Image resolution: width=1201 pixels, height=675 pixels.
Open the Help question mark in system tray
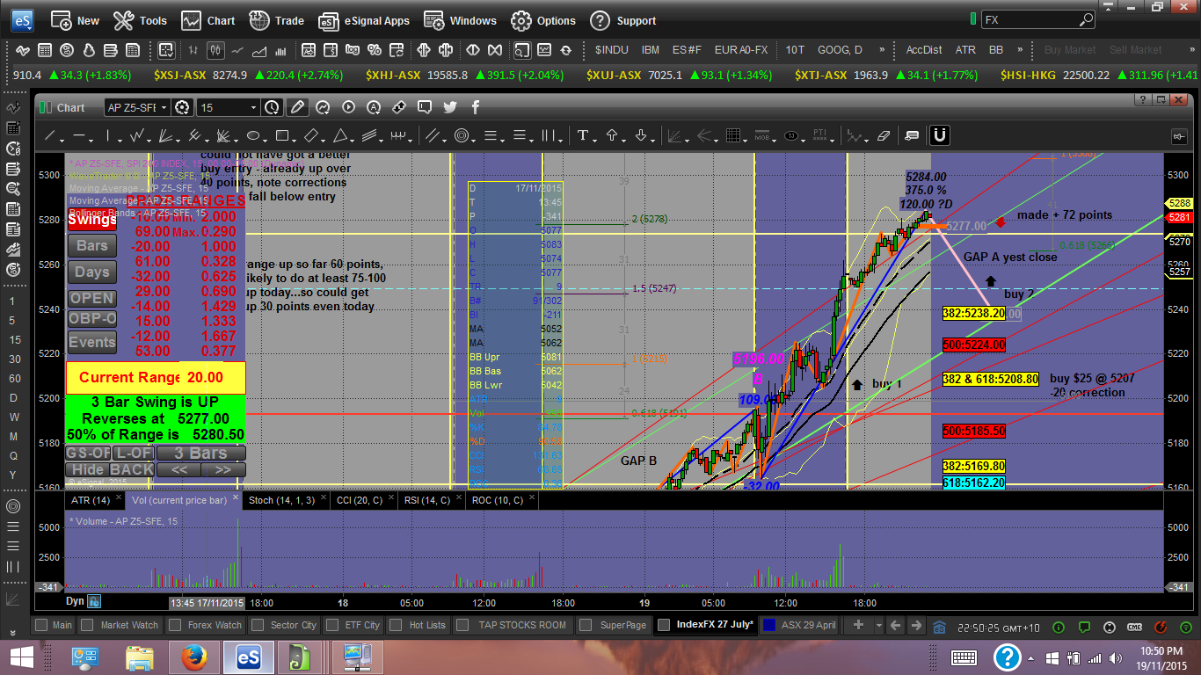click(1007, 657)
